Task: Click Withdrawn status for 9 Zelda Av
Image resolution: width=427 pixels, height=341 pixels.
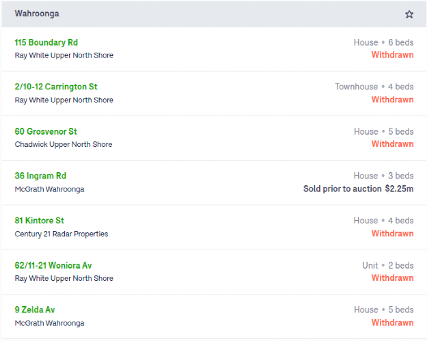Action: pos(392,323)
